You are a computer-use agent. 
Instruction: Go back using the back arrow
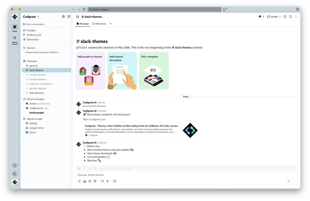(x=74, y=9)
